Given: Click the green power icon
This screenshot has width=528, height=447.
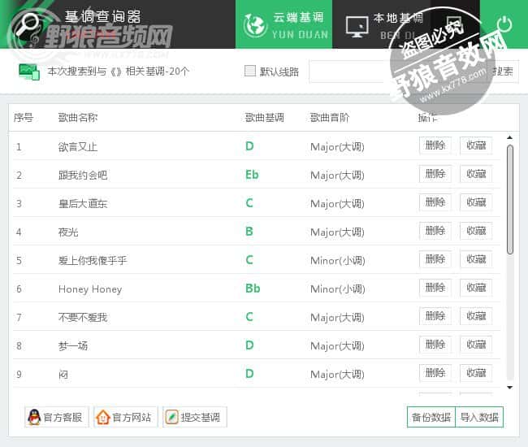Looking at the screenshot, I should (504, 24).
